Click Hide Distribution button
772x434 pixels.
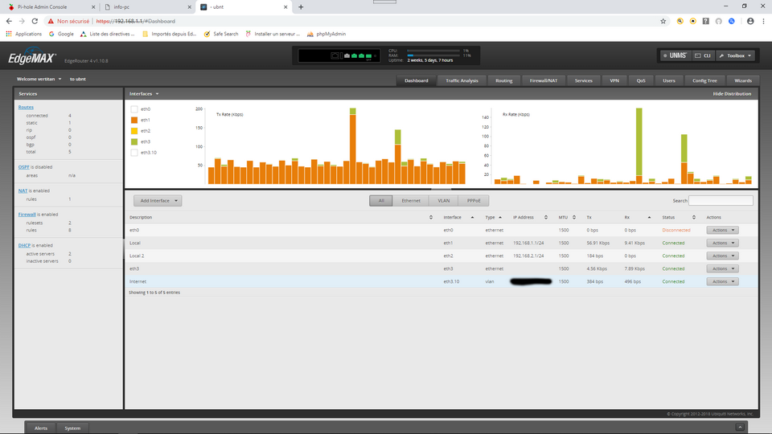coord(732,94)
